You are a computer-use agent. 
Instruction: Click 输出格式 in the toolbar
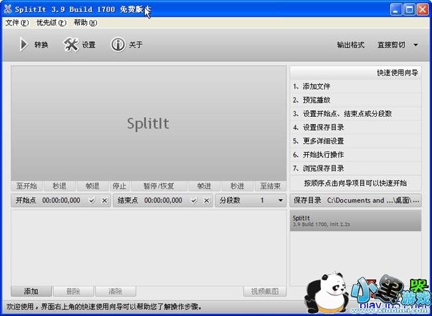click(350, 45)
